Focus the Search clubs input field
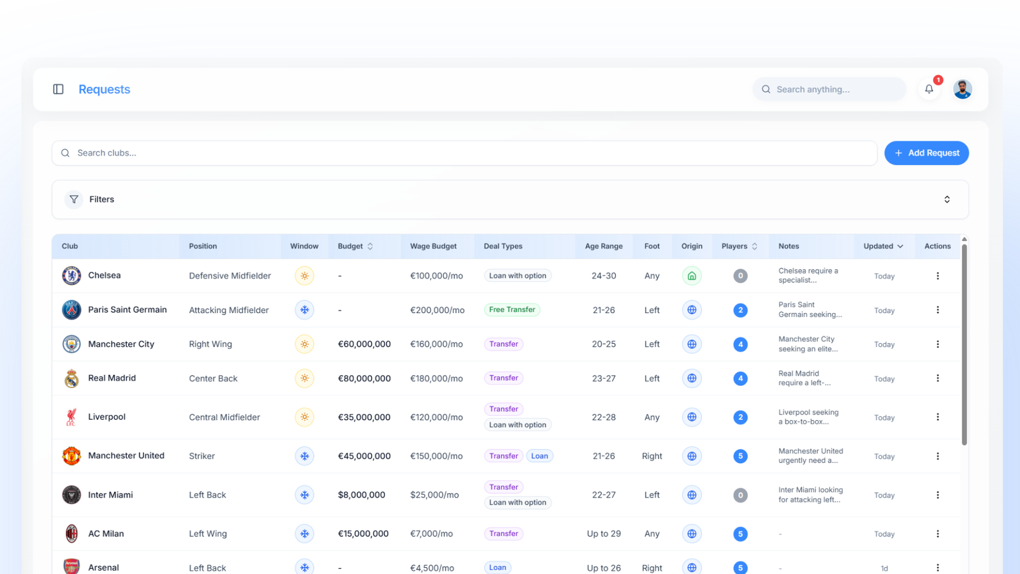Image resolution: width=1020 pixels, height=574 pixels. pyautogui.click(x=464, y=153)
